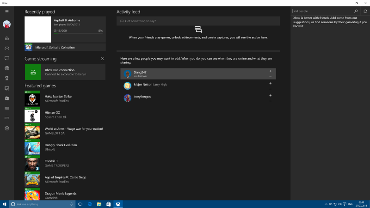370x208 pixels.
Task: Open Game DVR icon in sidebar
Action: coord(7,88)
